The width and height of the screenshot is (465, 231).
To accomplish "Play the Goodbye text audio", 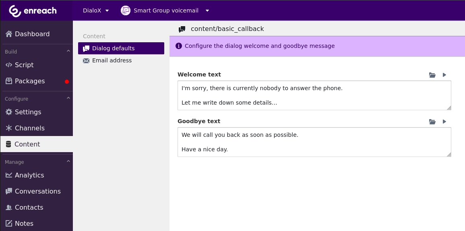I will tap(444, 122).
